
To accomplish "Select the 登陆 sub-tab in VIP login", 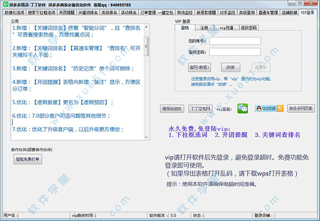I will 185,28.
